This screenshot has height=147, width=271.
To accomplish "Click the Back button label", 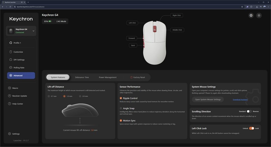I will 133,45.
